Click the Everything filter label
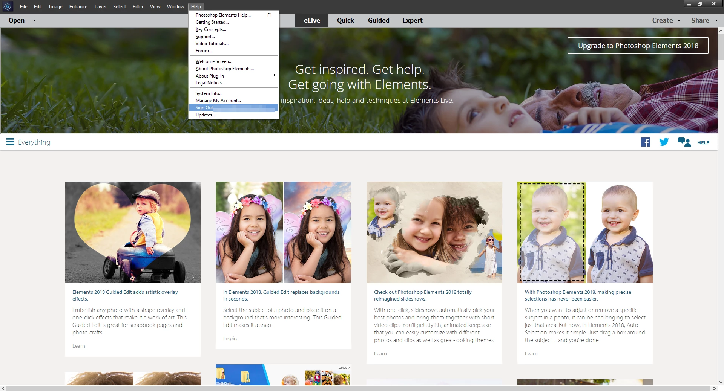 pos(34,142)
